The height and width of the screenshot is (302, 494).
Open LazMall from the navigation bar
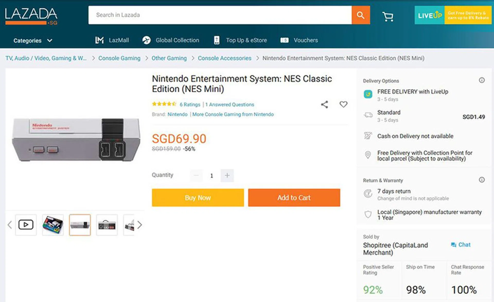pos(112,40)
